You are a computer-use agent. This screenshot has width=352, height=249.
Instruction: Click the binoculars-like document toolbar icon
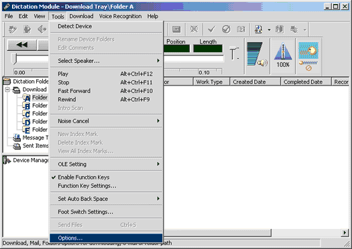click(x=280, y=29)
